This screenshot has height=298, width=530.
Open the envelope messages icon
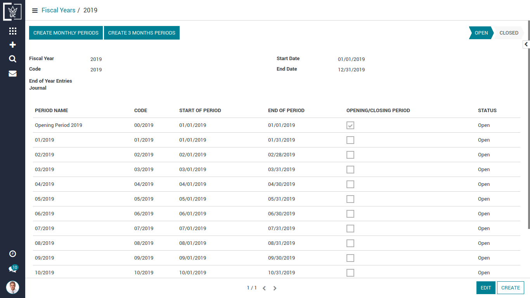pos(12,73)
